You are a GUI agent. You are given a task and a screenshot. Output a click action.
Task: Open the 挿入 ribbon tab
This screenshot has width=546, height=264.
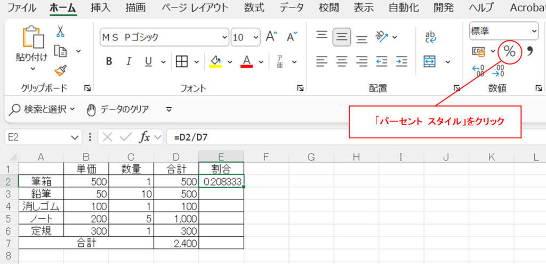[101, 8]
